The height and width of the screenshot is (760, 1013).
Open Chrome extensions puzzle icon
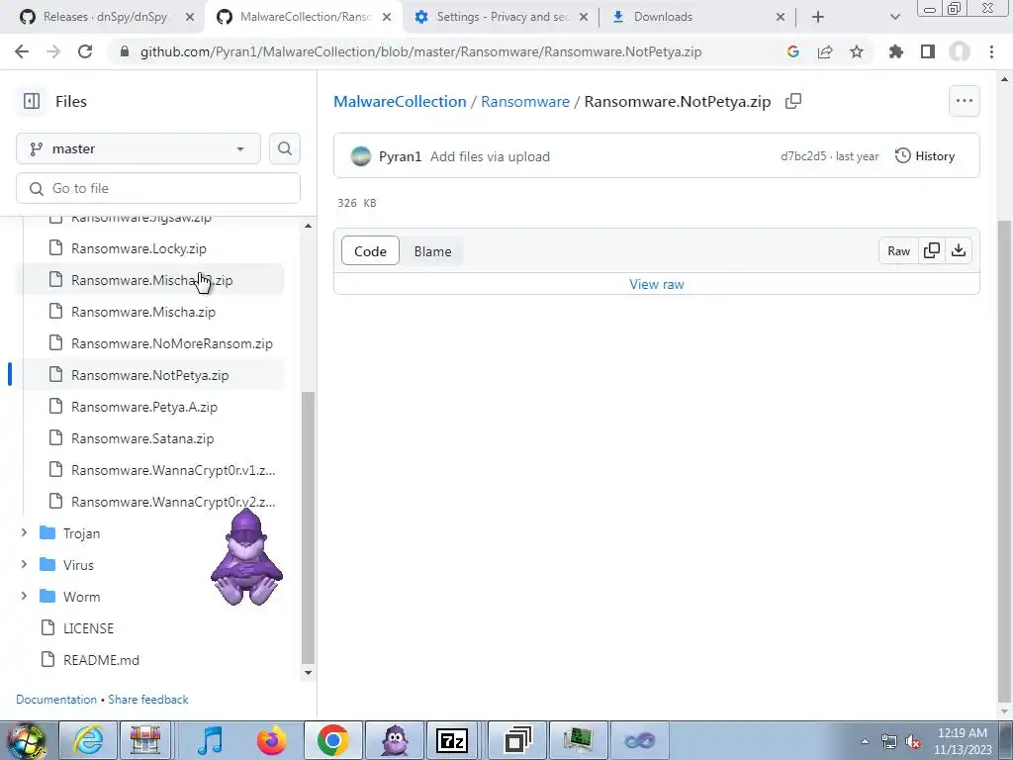(895, 51)
